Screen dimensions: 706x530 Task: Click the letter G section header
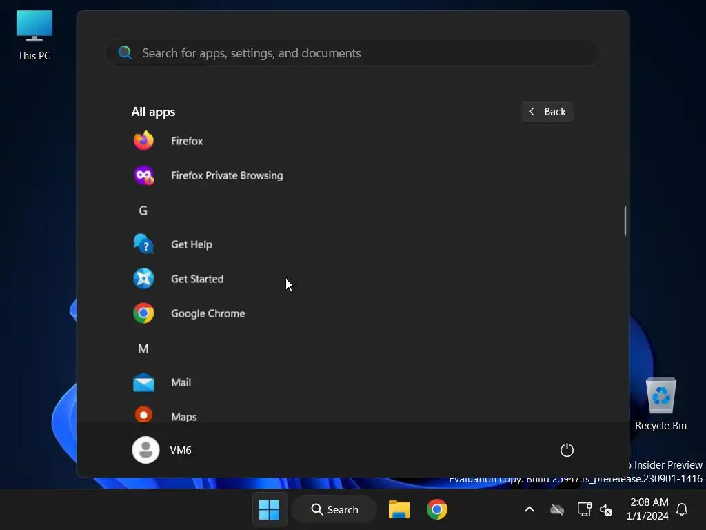pyautogui.click(x=143, y=210)
